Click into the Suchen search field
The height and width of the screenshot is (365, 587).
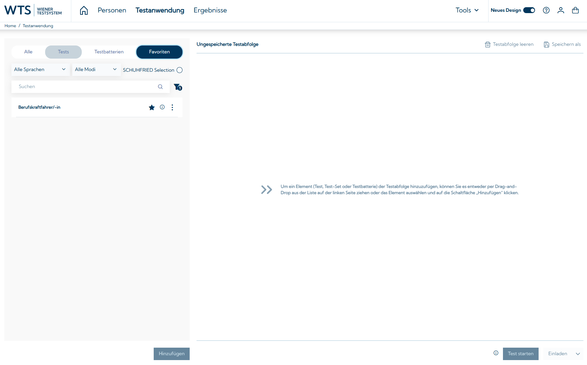coord(85,87)
